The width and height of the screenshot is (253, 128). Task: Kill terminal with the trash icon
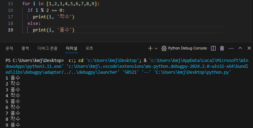[222, 48]
